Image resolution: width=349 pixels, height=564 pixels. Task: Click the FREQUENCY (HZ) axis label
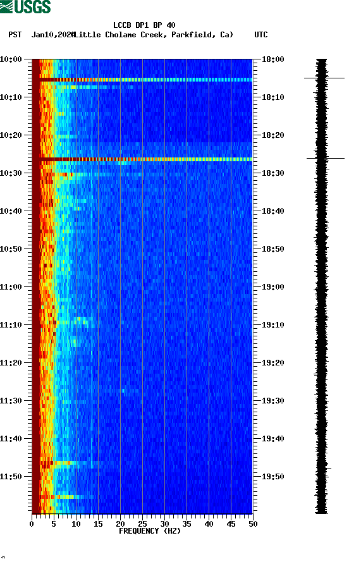tap(150, 531)
